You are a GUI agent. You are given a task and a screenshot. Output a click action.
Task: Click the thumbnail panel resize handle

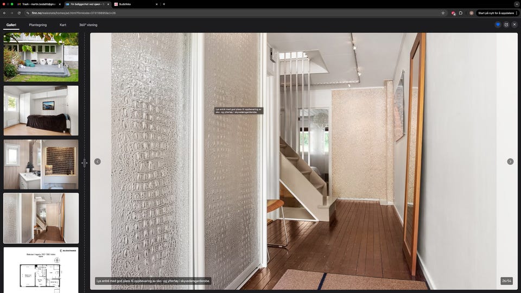[x=85, y=163]
